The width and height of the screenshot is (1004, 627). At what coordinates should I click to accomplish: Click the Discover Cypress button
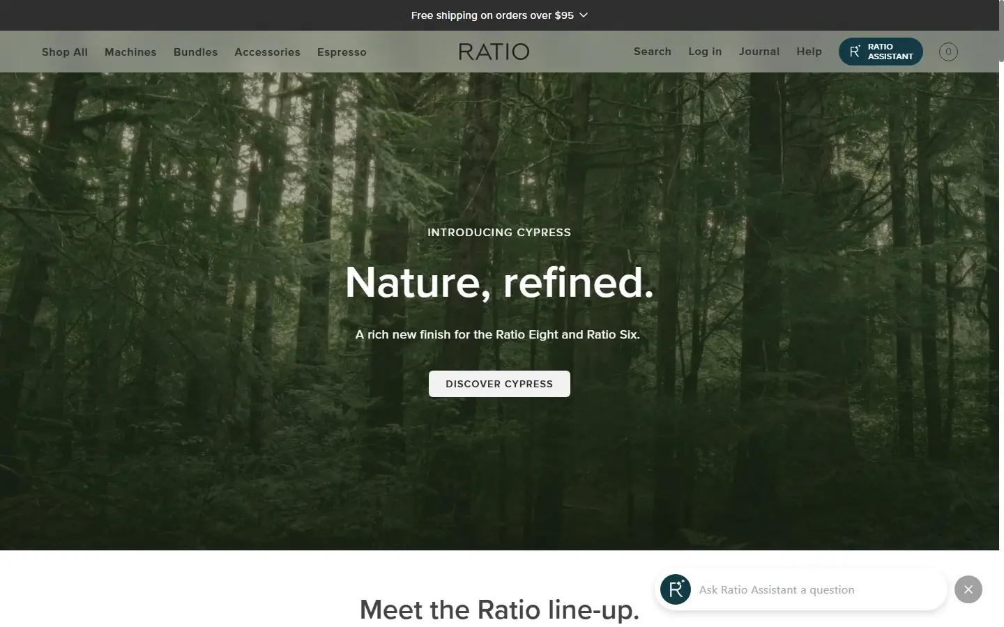[x=499, y=384]
